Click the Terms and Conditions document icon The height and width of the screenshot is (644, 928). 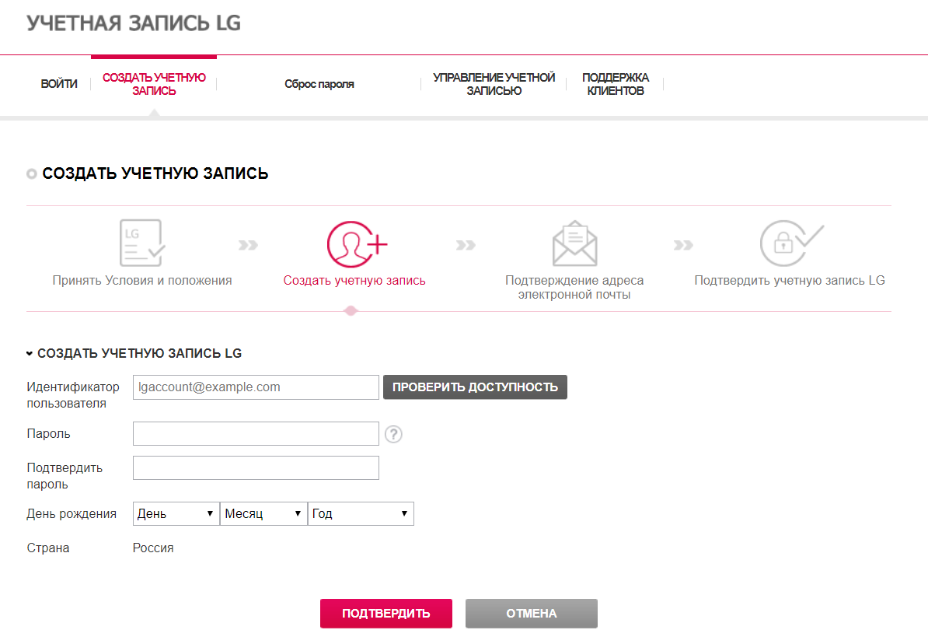point(141,243)
